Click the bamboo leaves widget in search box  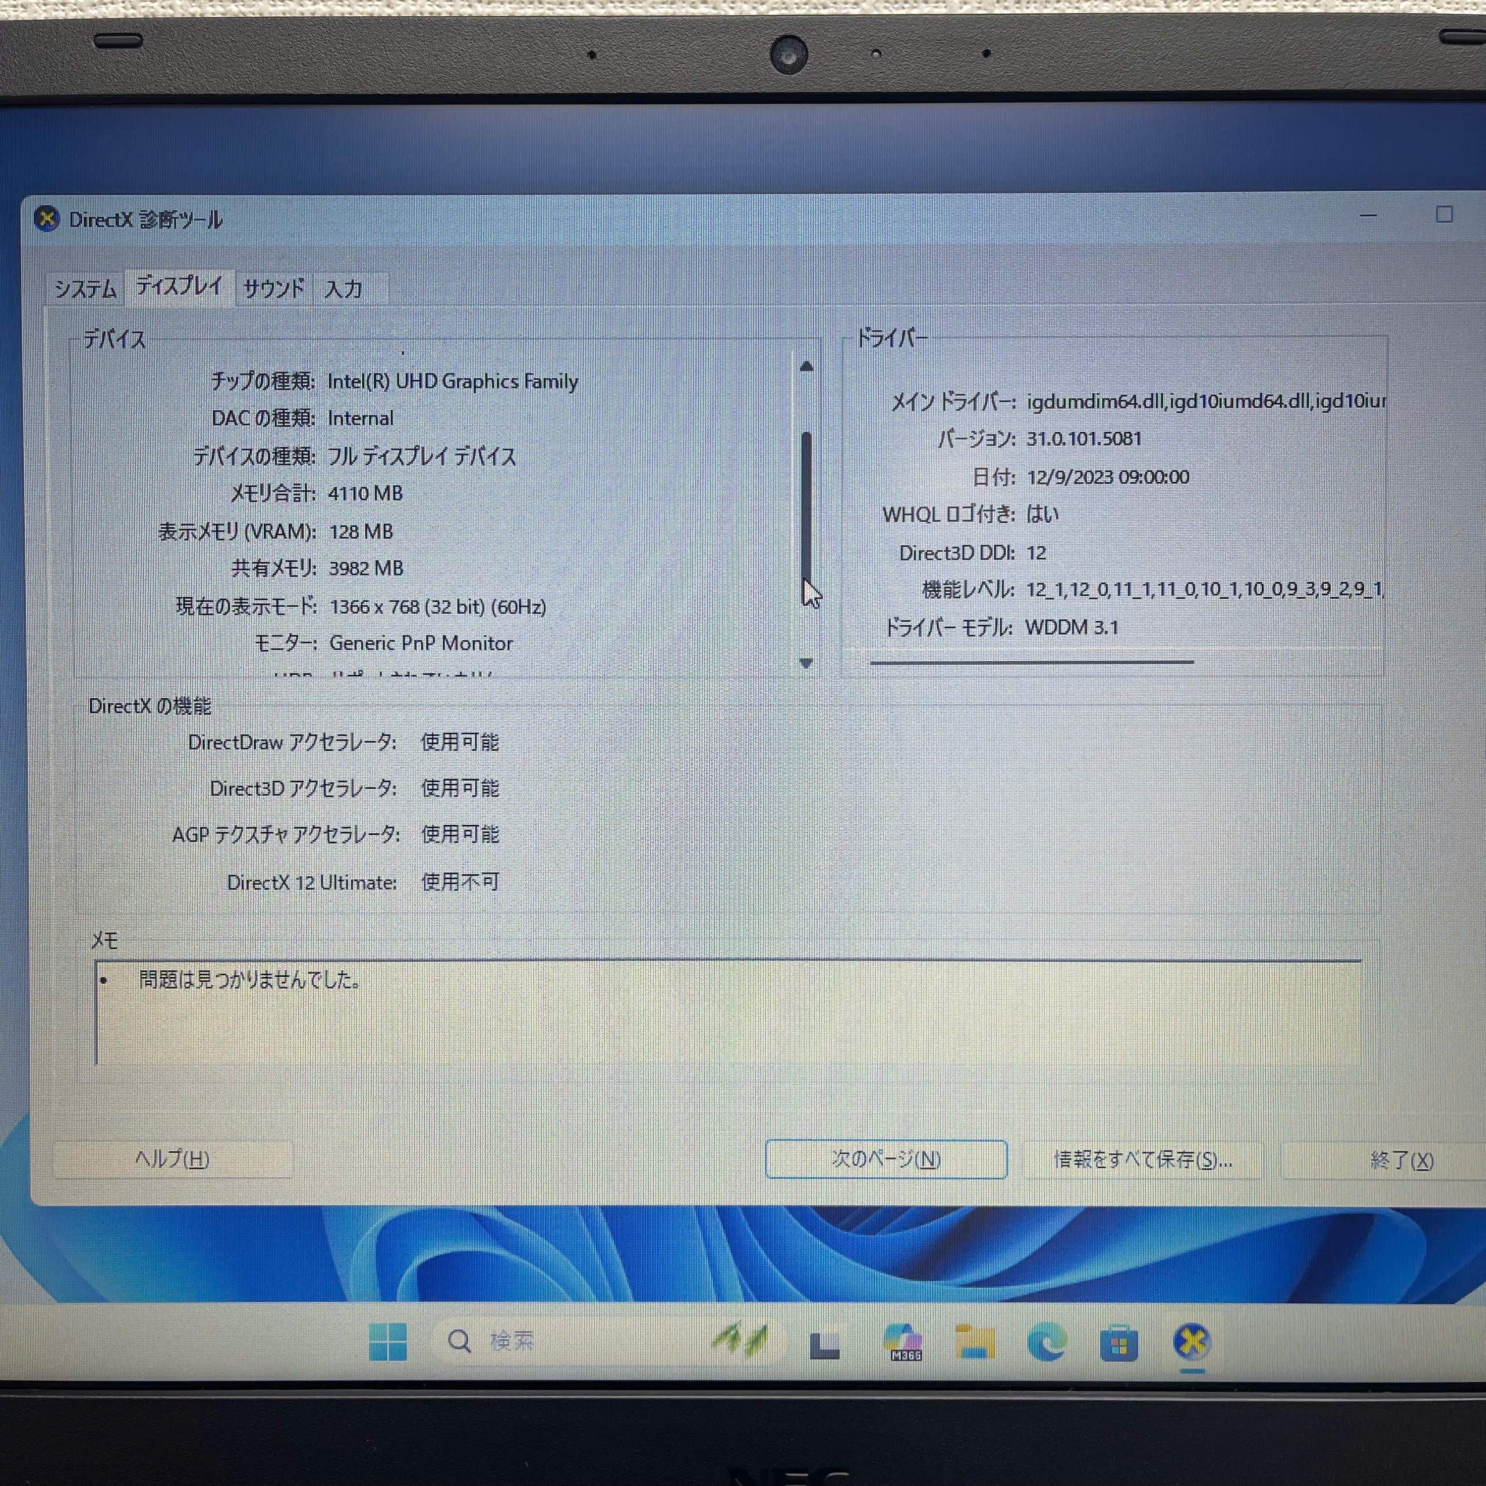(x=740, y=1340)
